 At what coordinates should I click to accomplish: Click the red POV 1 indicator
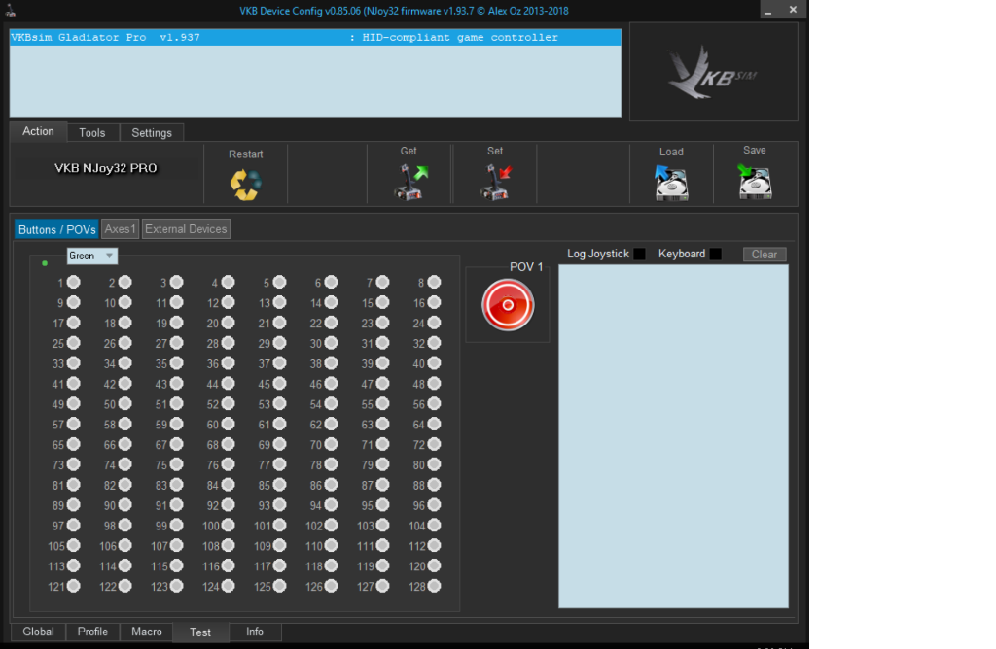508,305
